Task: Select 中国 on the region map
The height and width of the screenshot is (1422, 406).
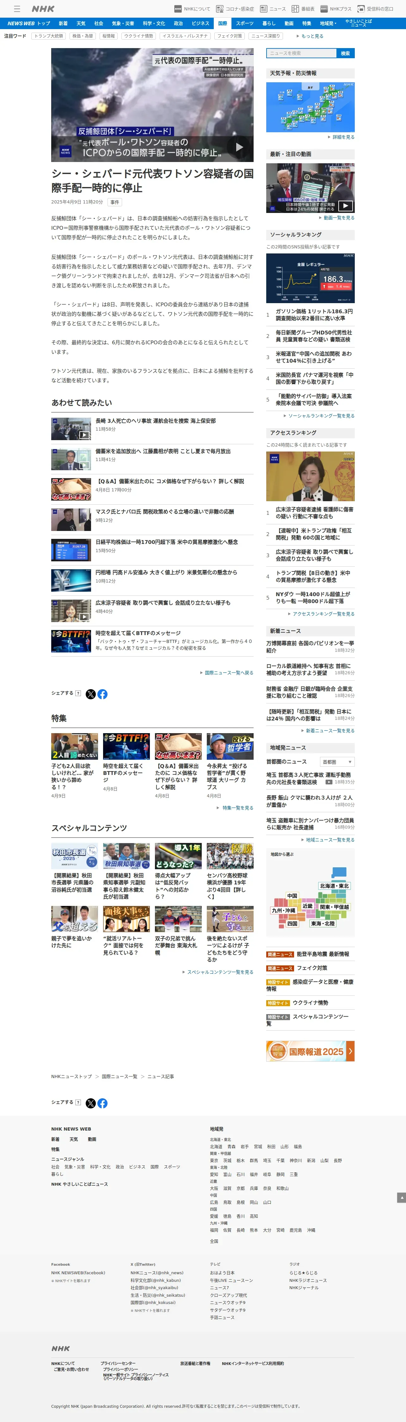Action: click(x=292, y=896)
